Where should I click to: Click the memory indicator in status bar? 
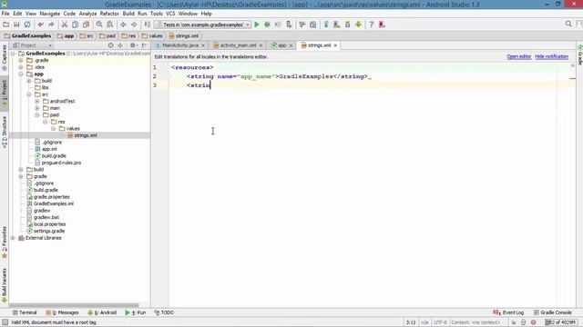pos(561,322)
